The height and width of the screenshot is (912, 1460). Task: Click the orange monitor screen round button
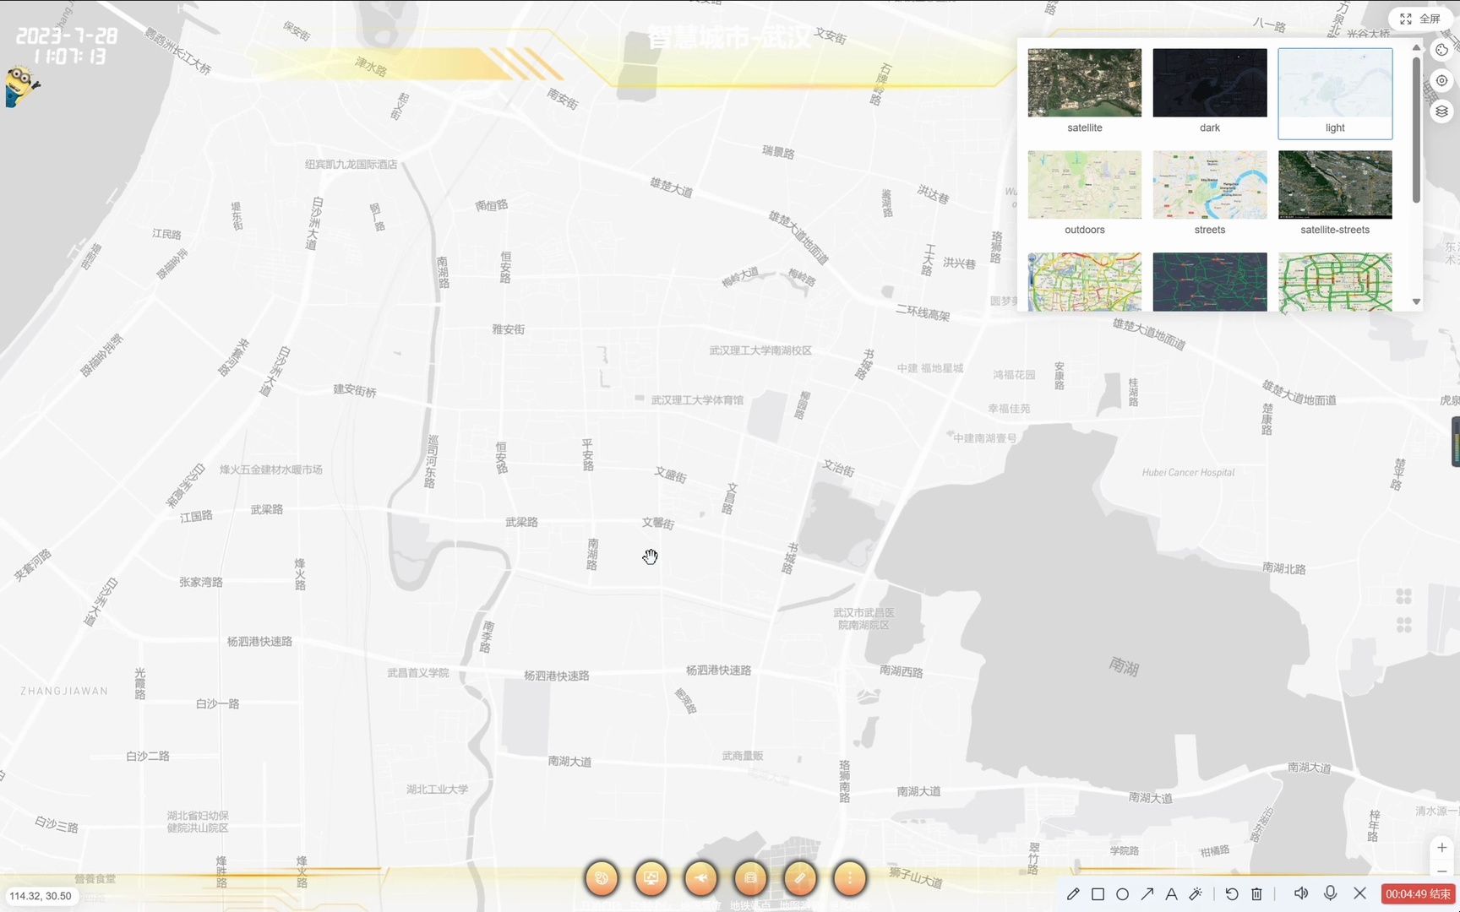(x=651, y=878)
